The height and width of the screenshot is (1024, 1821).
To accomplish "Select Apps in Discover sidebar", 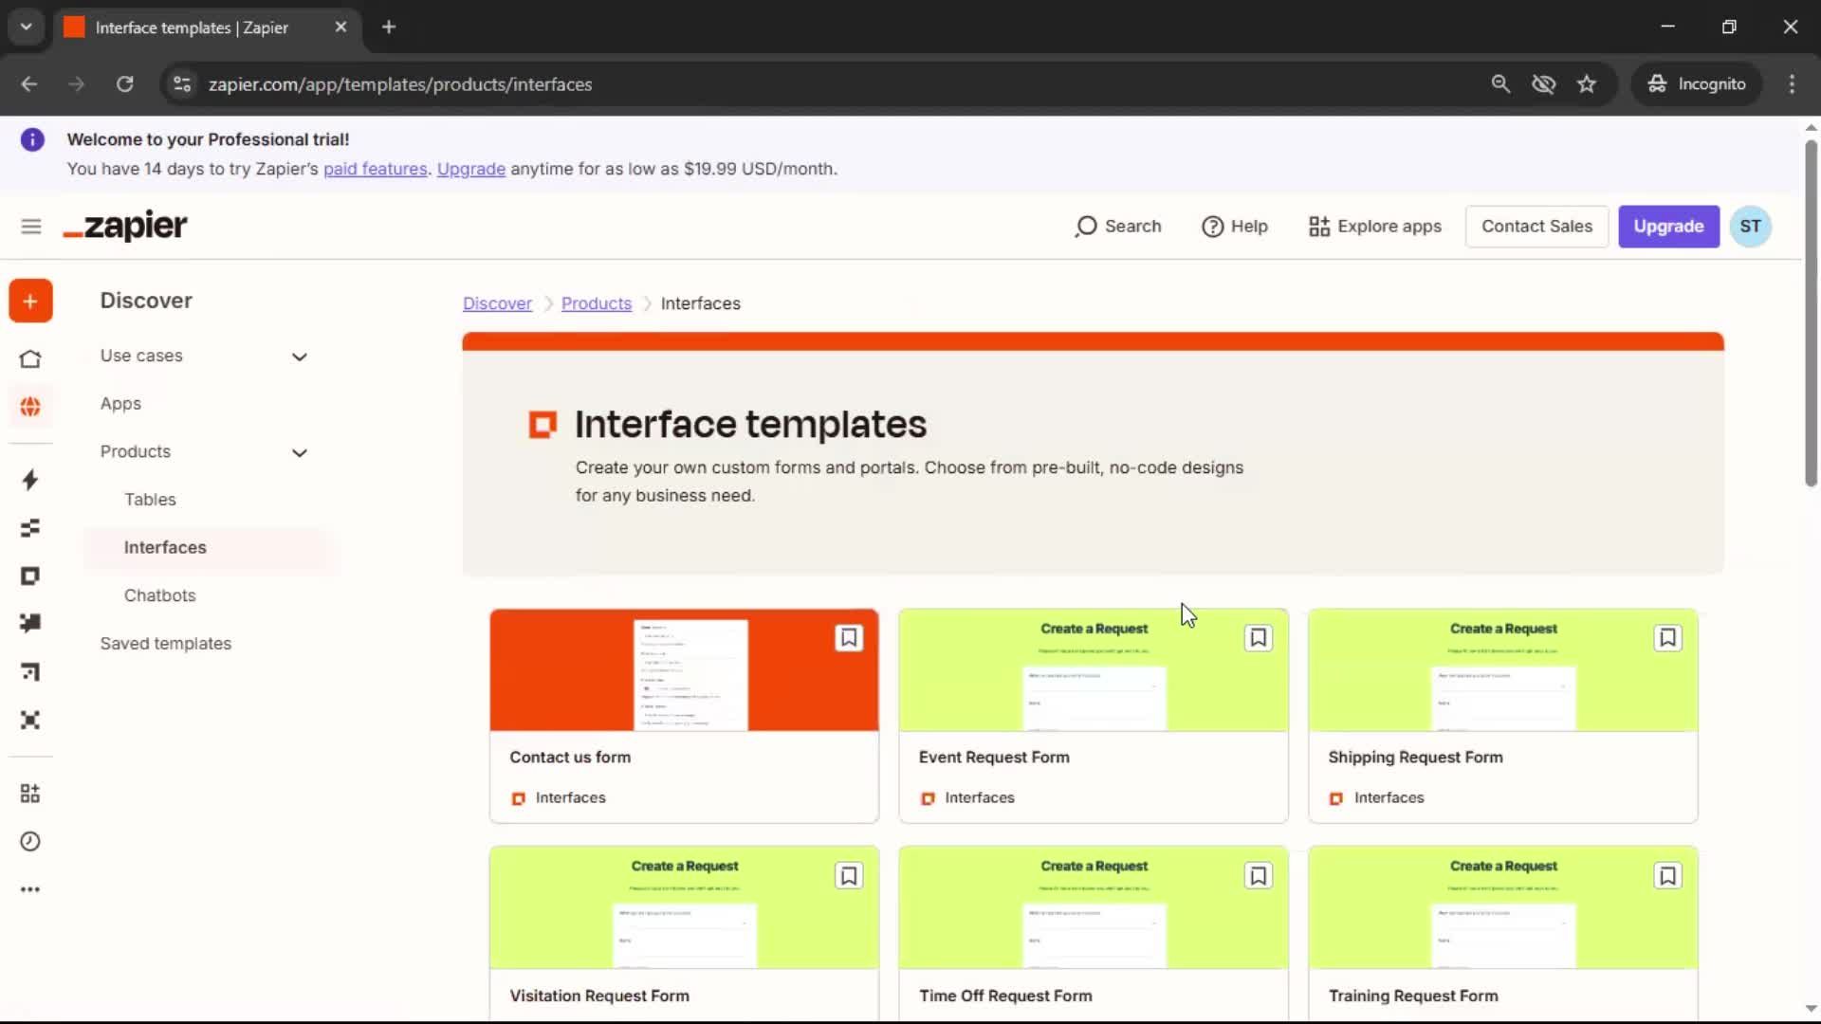I will pos(120,404).
